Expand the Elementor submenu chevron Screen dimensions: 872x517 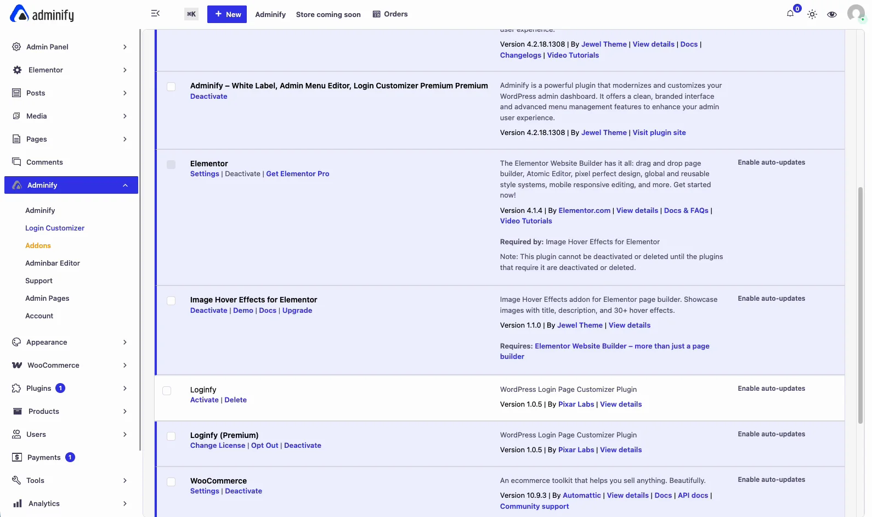point(125,70)
